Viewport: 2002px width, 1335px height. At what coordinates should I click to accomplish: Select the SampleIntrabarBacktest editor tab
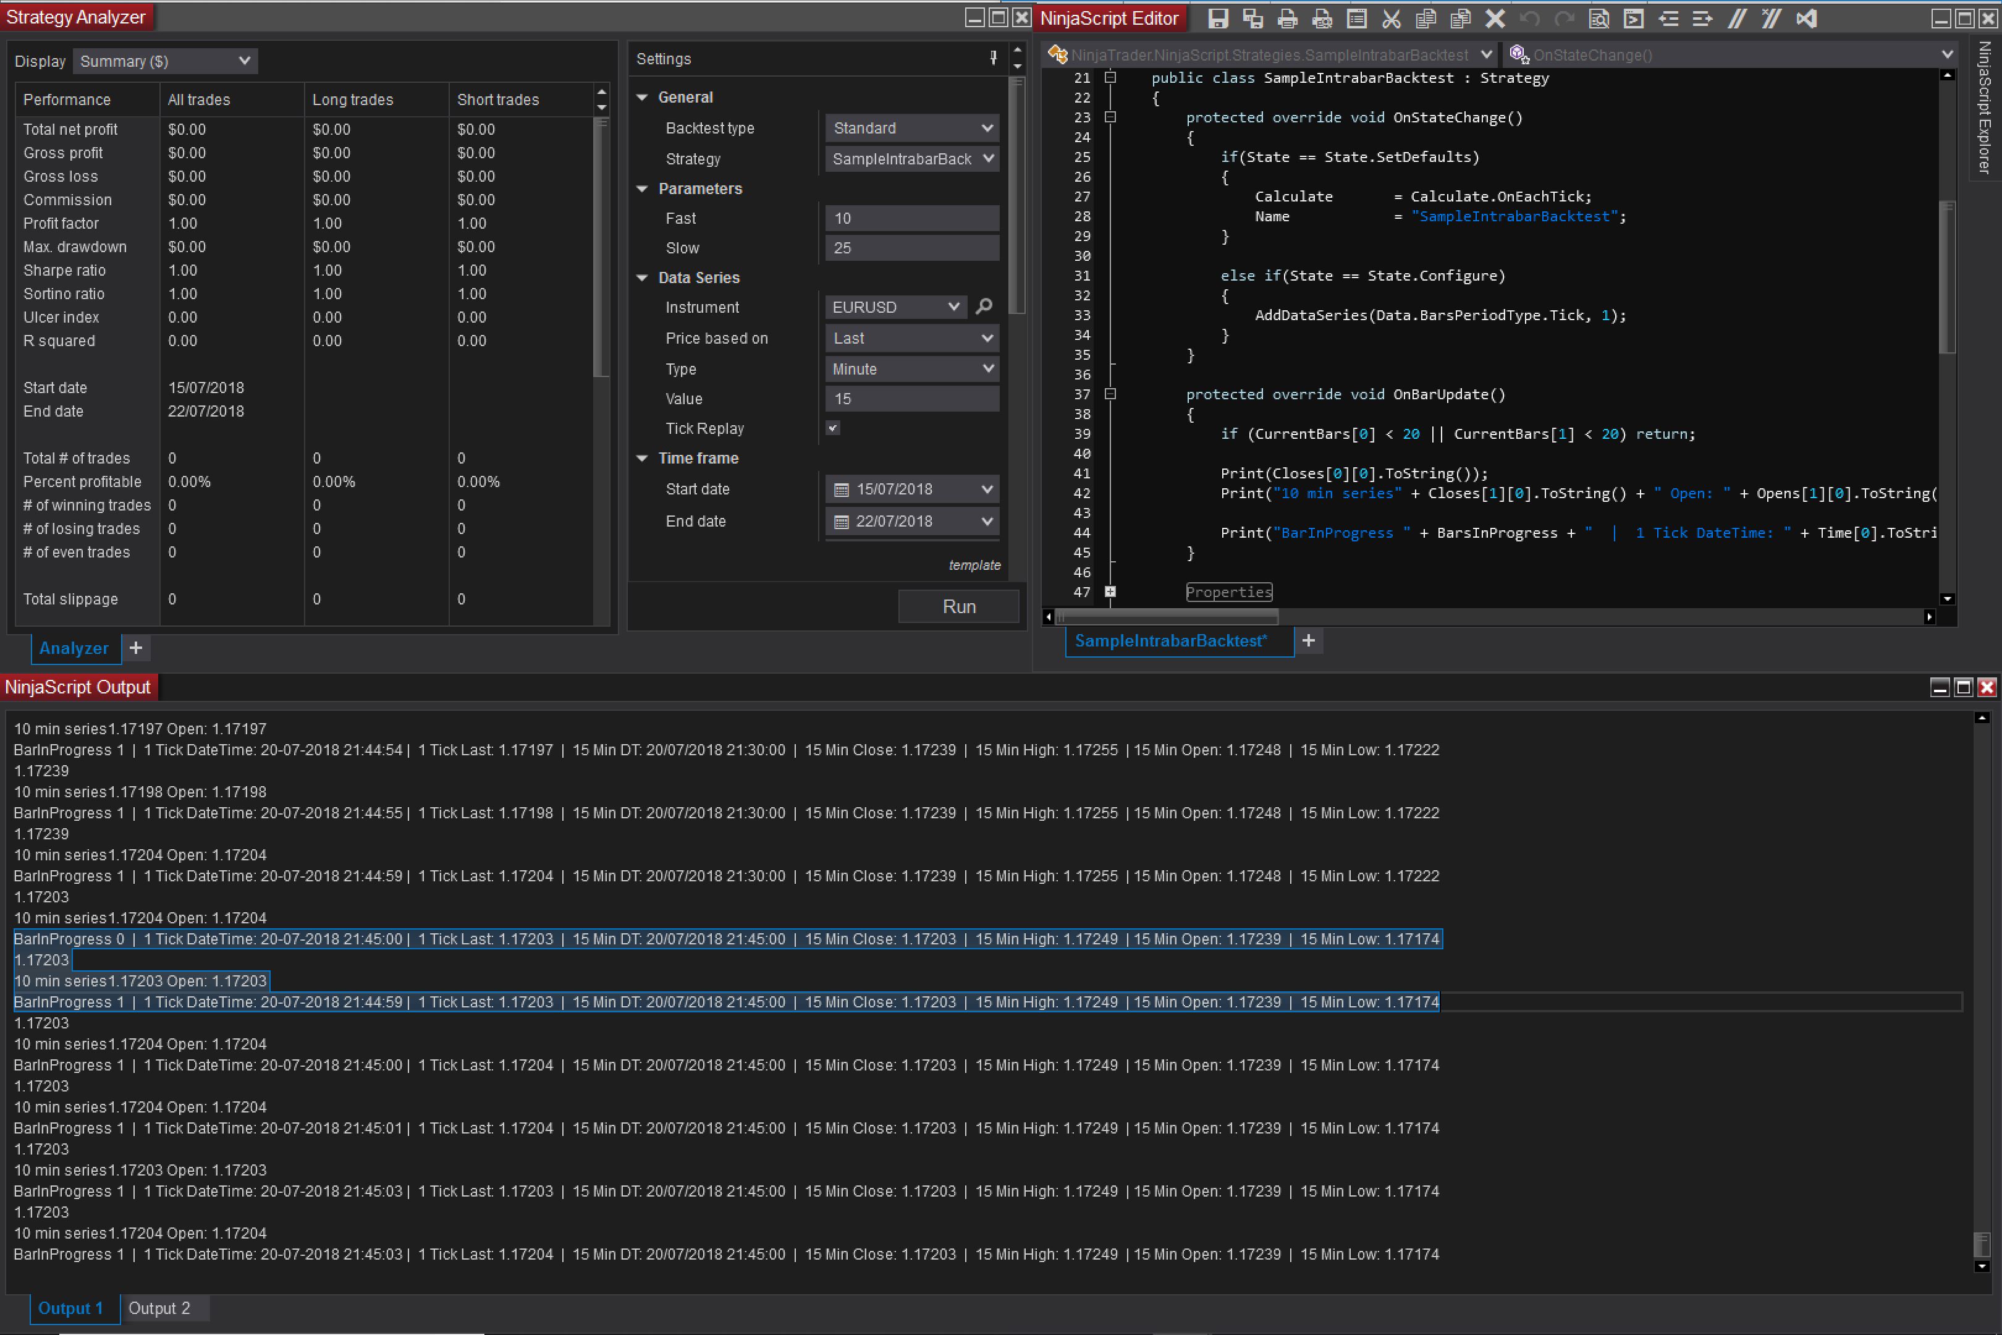1170,641
